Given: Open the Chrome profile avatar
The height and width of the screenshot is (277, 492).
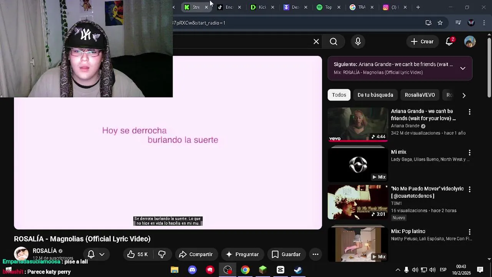Looking at the screenshot, I should click(x=471, y=23).
